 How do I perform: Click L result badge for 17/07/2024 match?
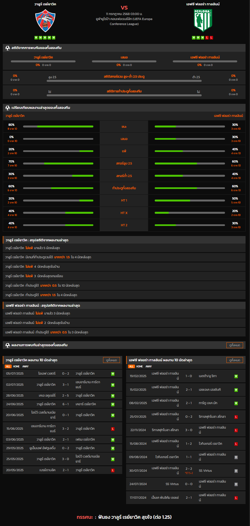pos(236,498)
